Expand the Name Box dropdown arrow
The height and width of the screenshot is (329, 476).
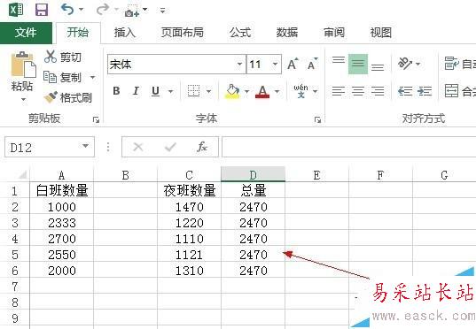tap(86, 147)
